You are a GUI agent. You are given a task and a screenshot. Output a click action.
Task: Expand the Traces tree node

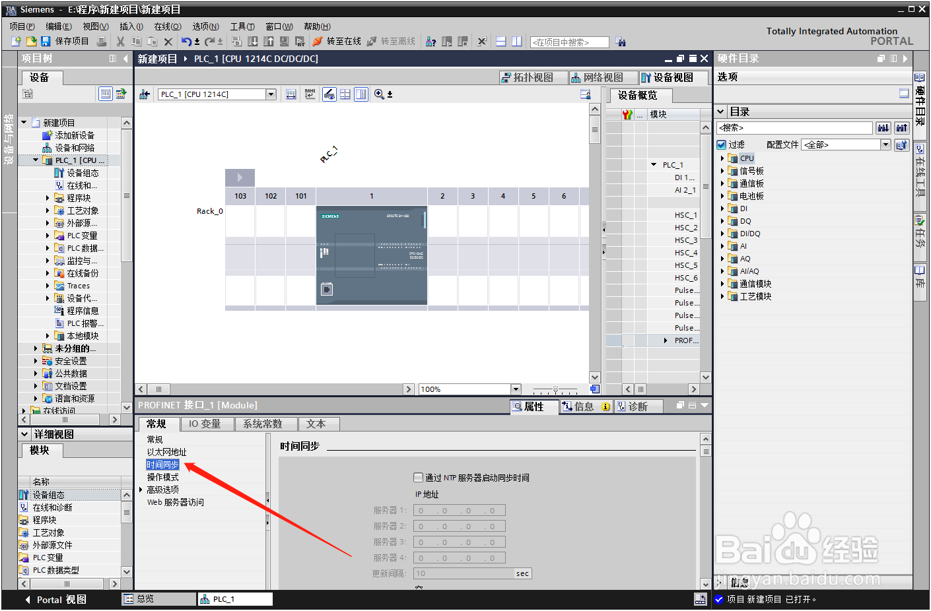[x=48, y=286]
